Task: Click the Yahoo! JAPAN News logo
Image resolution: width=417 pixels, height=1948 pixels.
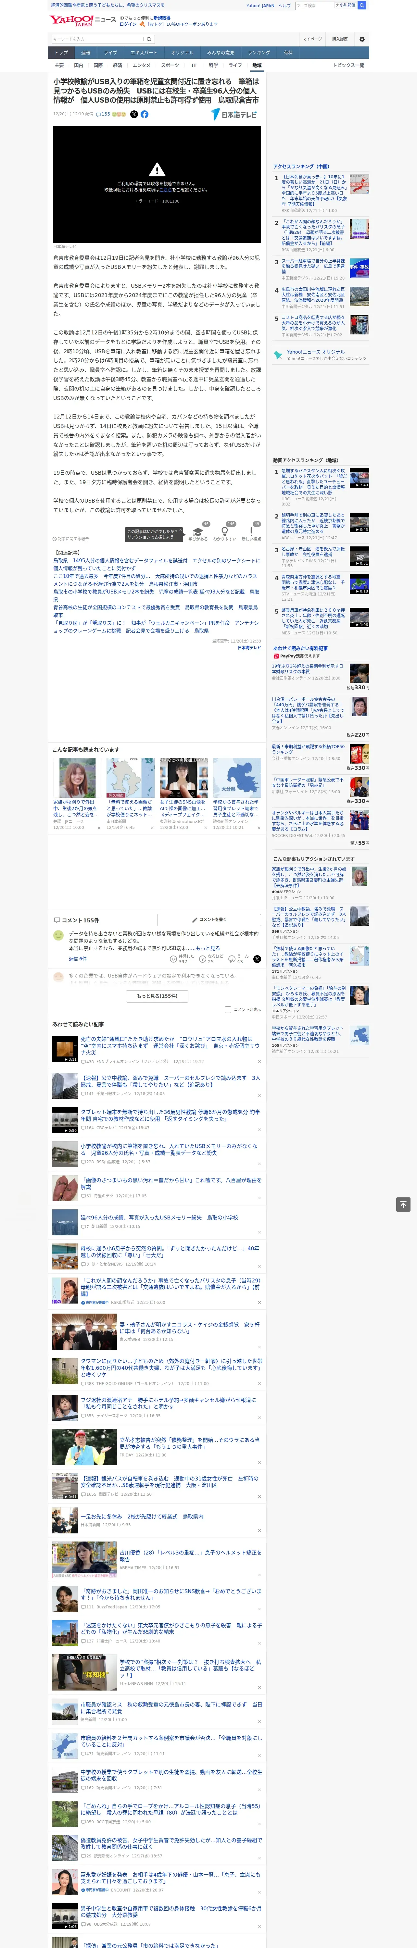Action: (82, 20)
